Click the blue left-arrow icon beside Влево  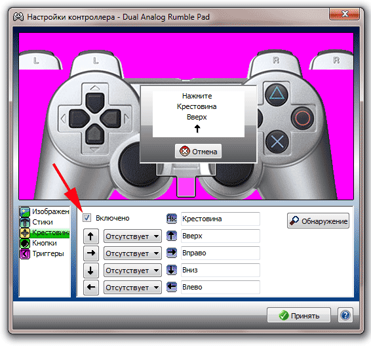click(x=172, y=287)
